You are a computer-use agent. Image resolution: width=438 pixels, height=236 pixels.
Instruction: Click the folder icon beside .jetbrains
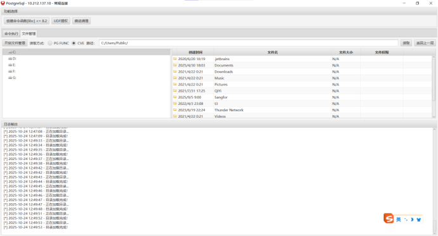pyautogui.click(x=175, y=59)
